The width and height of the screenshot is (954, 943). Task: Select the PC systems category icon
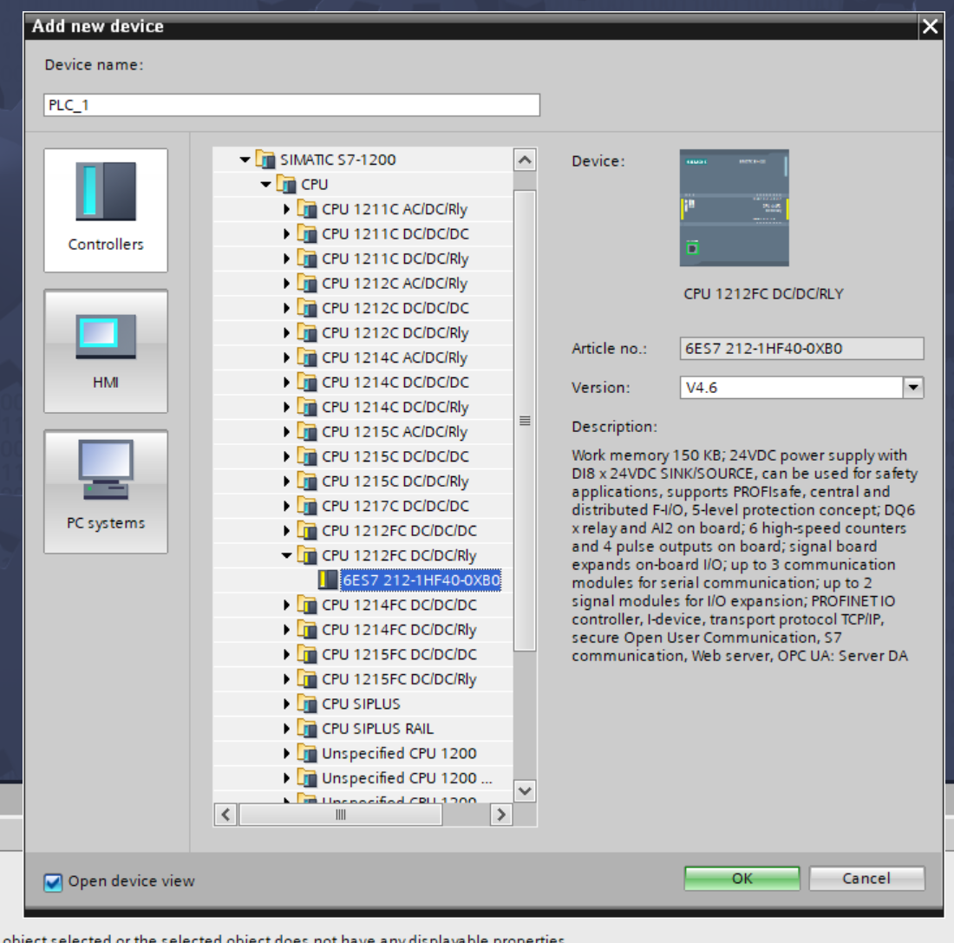coord(105,491)
